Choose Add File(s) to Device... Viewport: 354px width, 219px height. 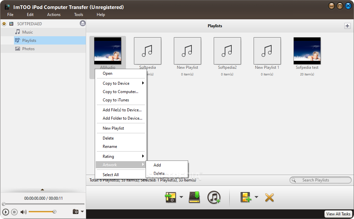121,110
